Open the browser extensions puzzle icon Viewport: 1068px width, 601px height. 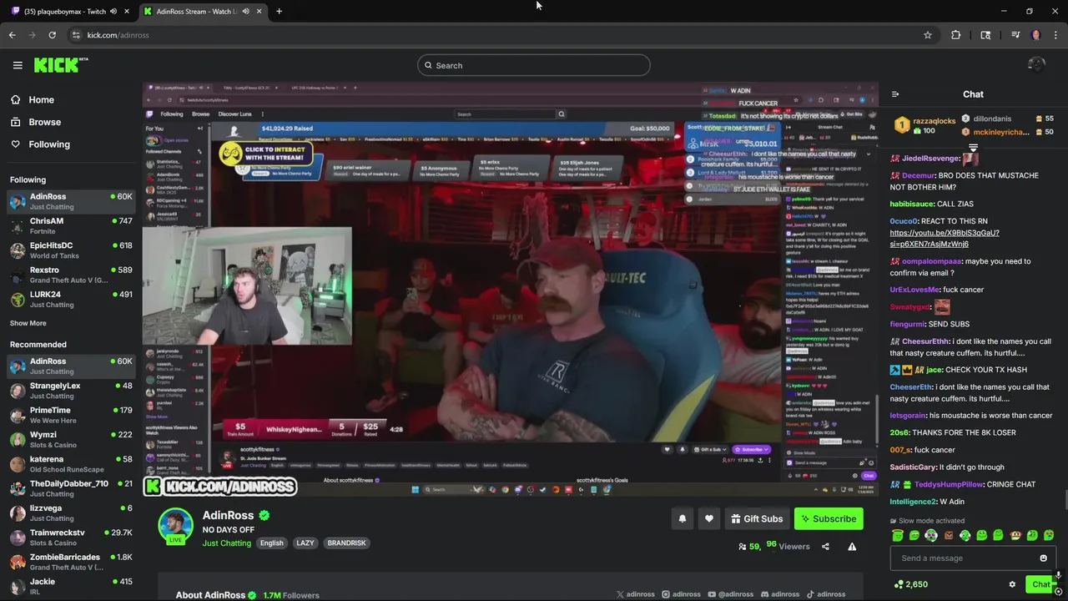(955, 35)
